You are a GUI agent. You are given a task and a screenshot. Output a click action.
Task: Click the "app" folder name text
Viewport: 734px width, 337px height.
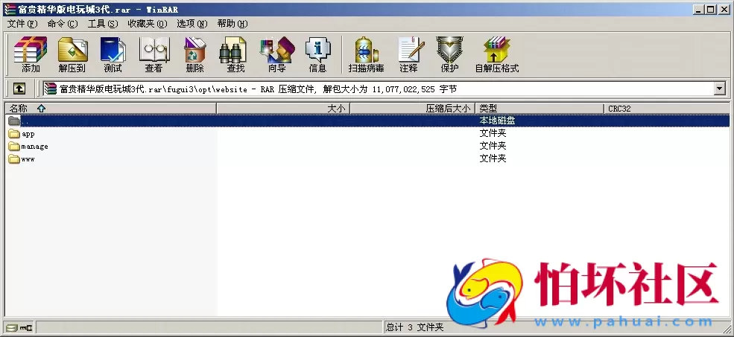(x=28, y=134)
